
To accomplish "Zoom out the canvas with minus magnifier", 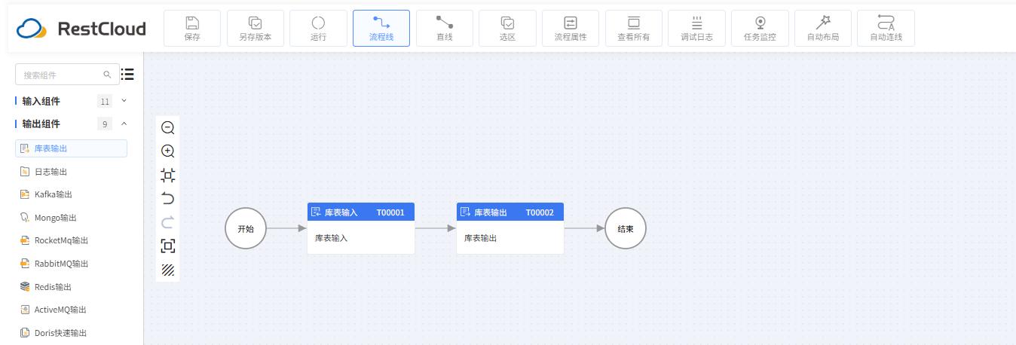I will coord(168,128).
